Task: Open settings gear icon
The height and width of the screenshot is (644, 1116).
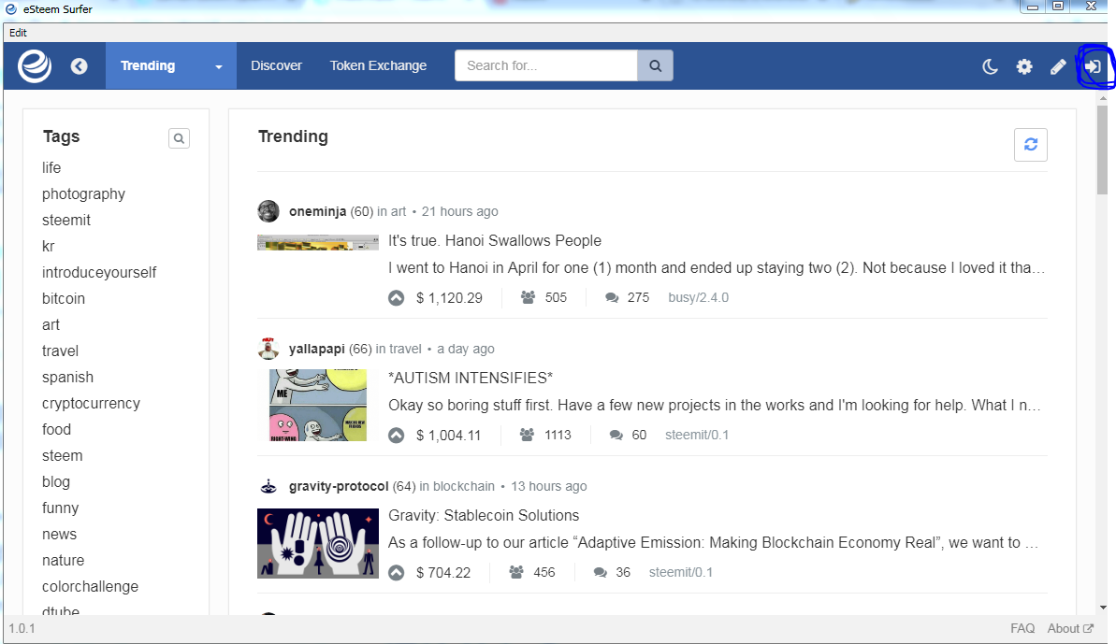Action: point(1024,66)
